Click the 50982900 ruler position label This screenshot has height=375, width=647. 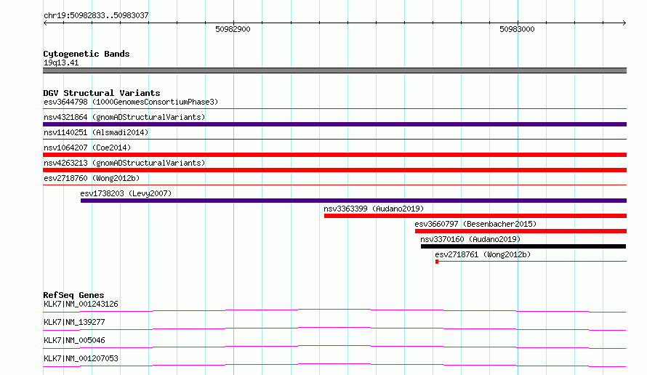pyautogui.click(x=233, y=29)
